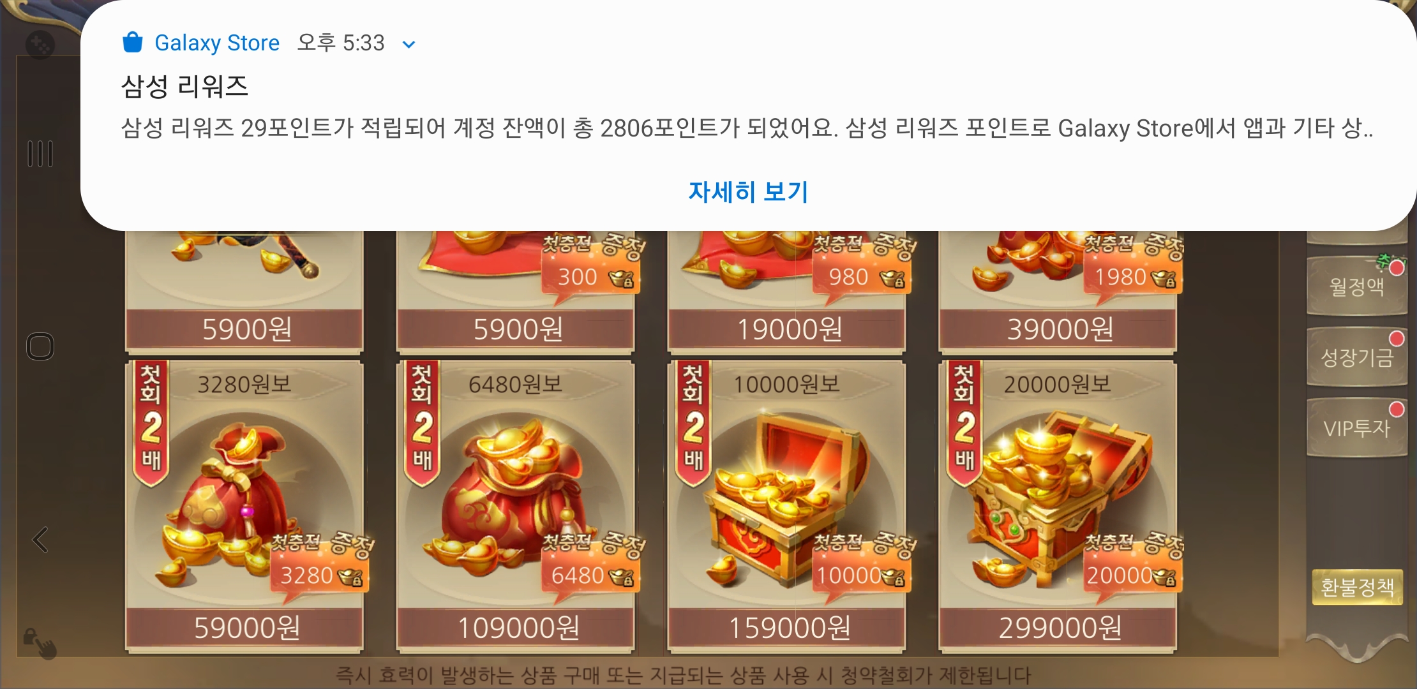Buy the 6480원보 bag for 109000원
Image resolution: width=1417 pixels, height=689 pixels.
[516, 506]
